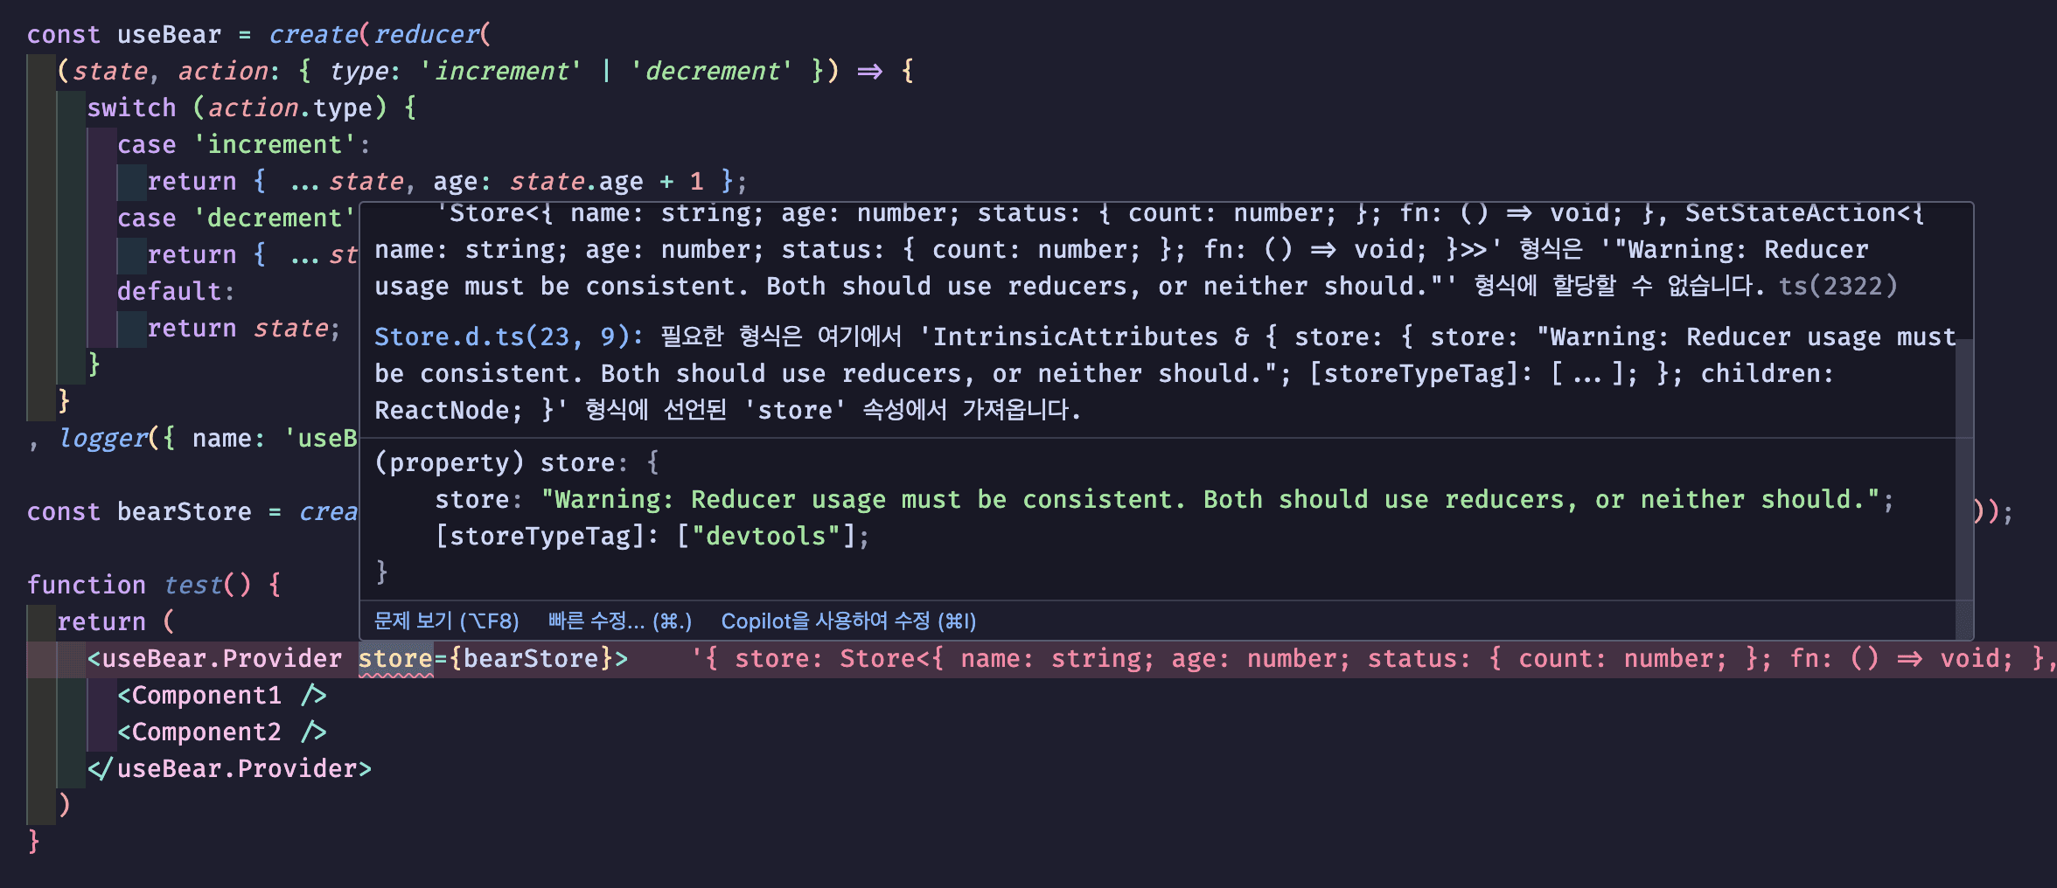Image resolution: width=2057 pixels, height=888 pixels.
Task: Open Quick Fix link (빠른 수정)
Action: point(619,621)
